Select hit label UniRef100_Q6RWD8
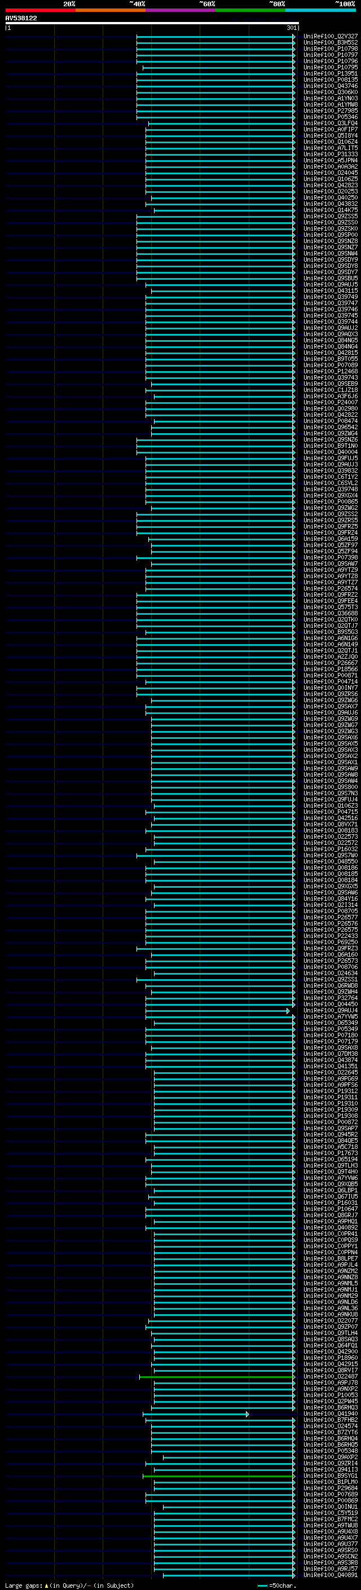The width and height of the screenshot is (361, 1590). point(331,986)
